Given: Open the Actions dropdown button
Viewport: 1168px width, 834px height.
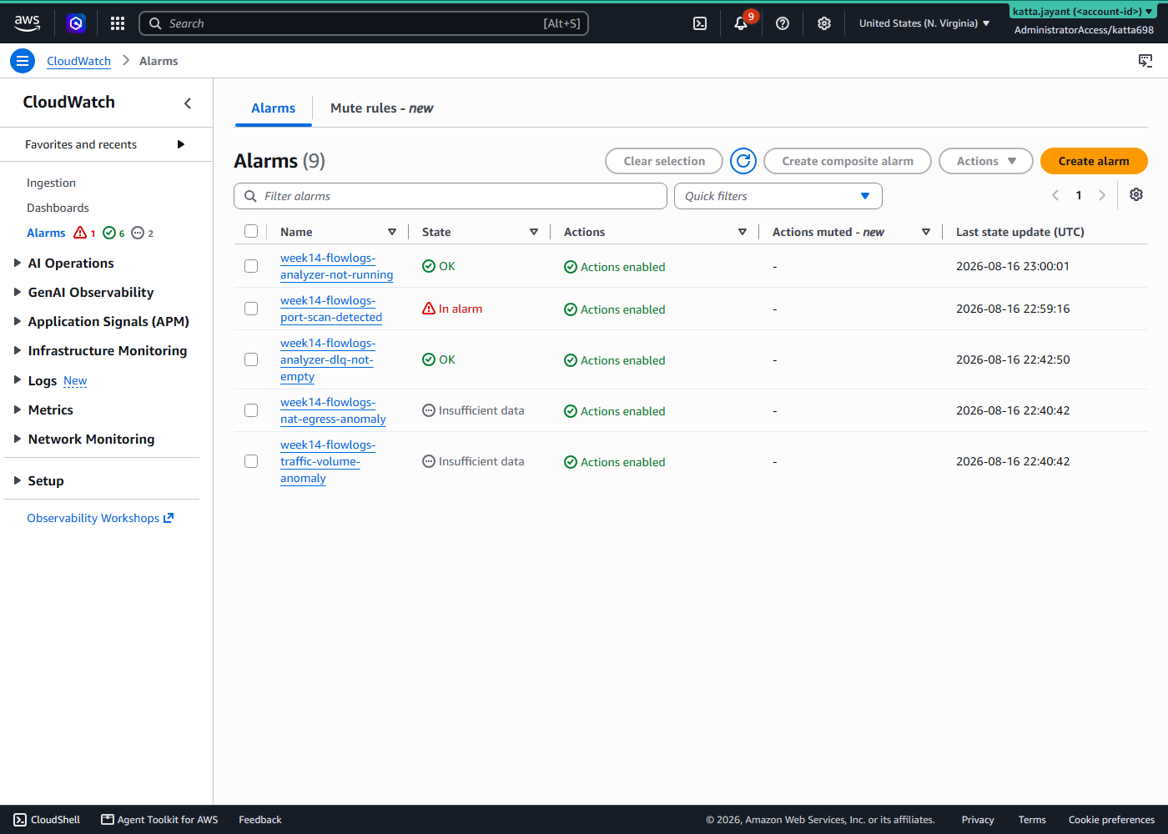Looking at the screenshot, I should click(986, 161).
